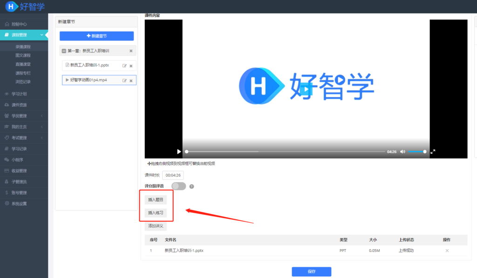
Task: Open 子管理员 in sidebar
Action: pos(19,181)
